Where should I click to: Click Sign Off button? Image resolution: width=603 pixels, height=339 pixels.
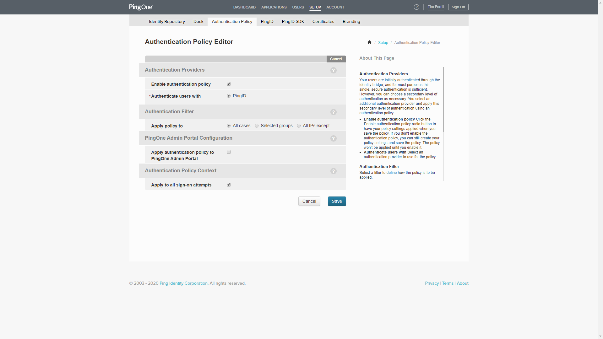tap(458, 7)
